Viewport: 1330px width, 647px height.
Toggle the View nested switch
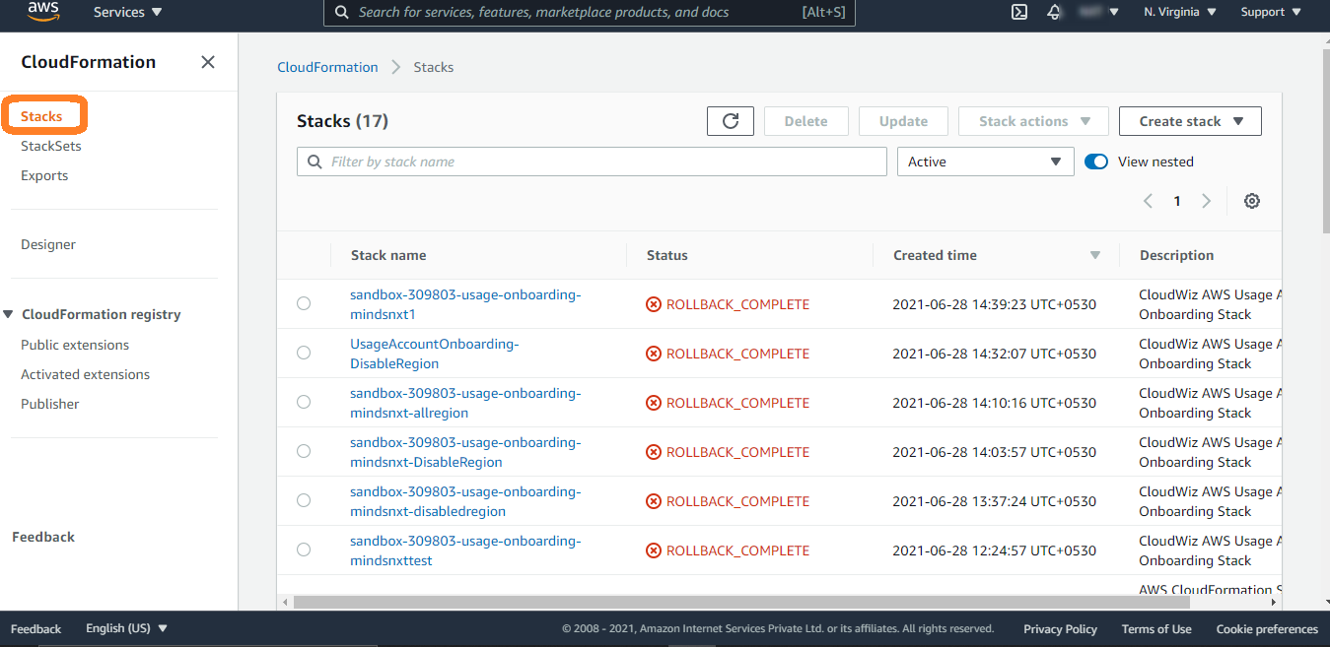click(1095, 162)
